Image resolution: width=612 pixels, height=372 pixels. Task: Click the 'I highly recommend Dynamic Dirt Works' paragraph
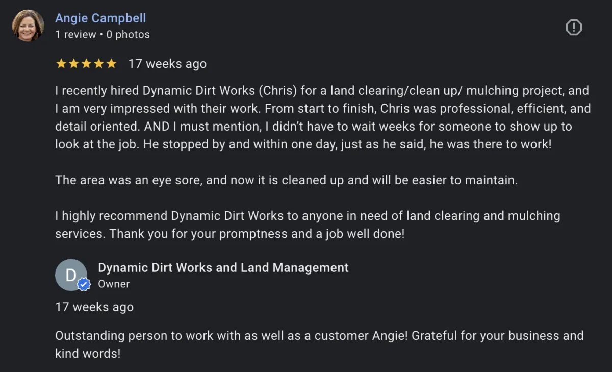click(x=308, y=225)
